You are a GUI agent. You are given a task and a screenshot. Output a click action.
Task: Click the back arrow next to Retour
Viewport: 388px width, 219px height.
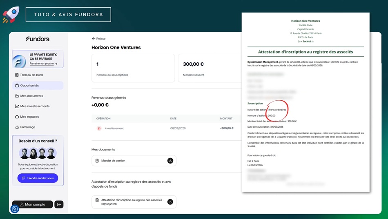93,39
